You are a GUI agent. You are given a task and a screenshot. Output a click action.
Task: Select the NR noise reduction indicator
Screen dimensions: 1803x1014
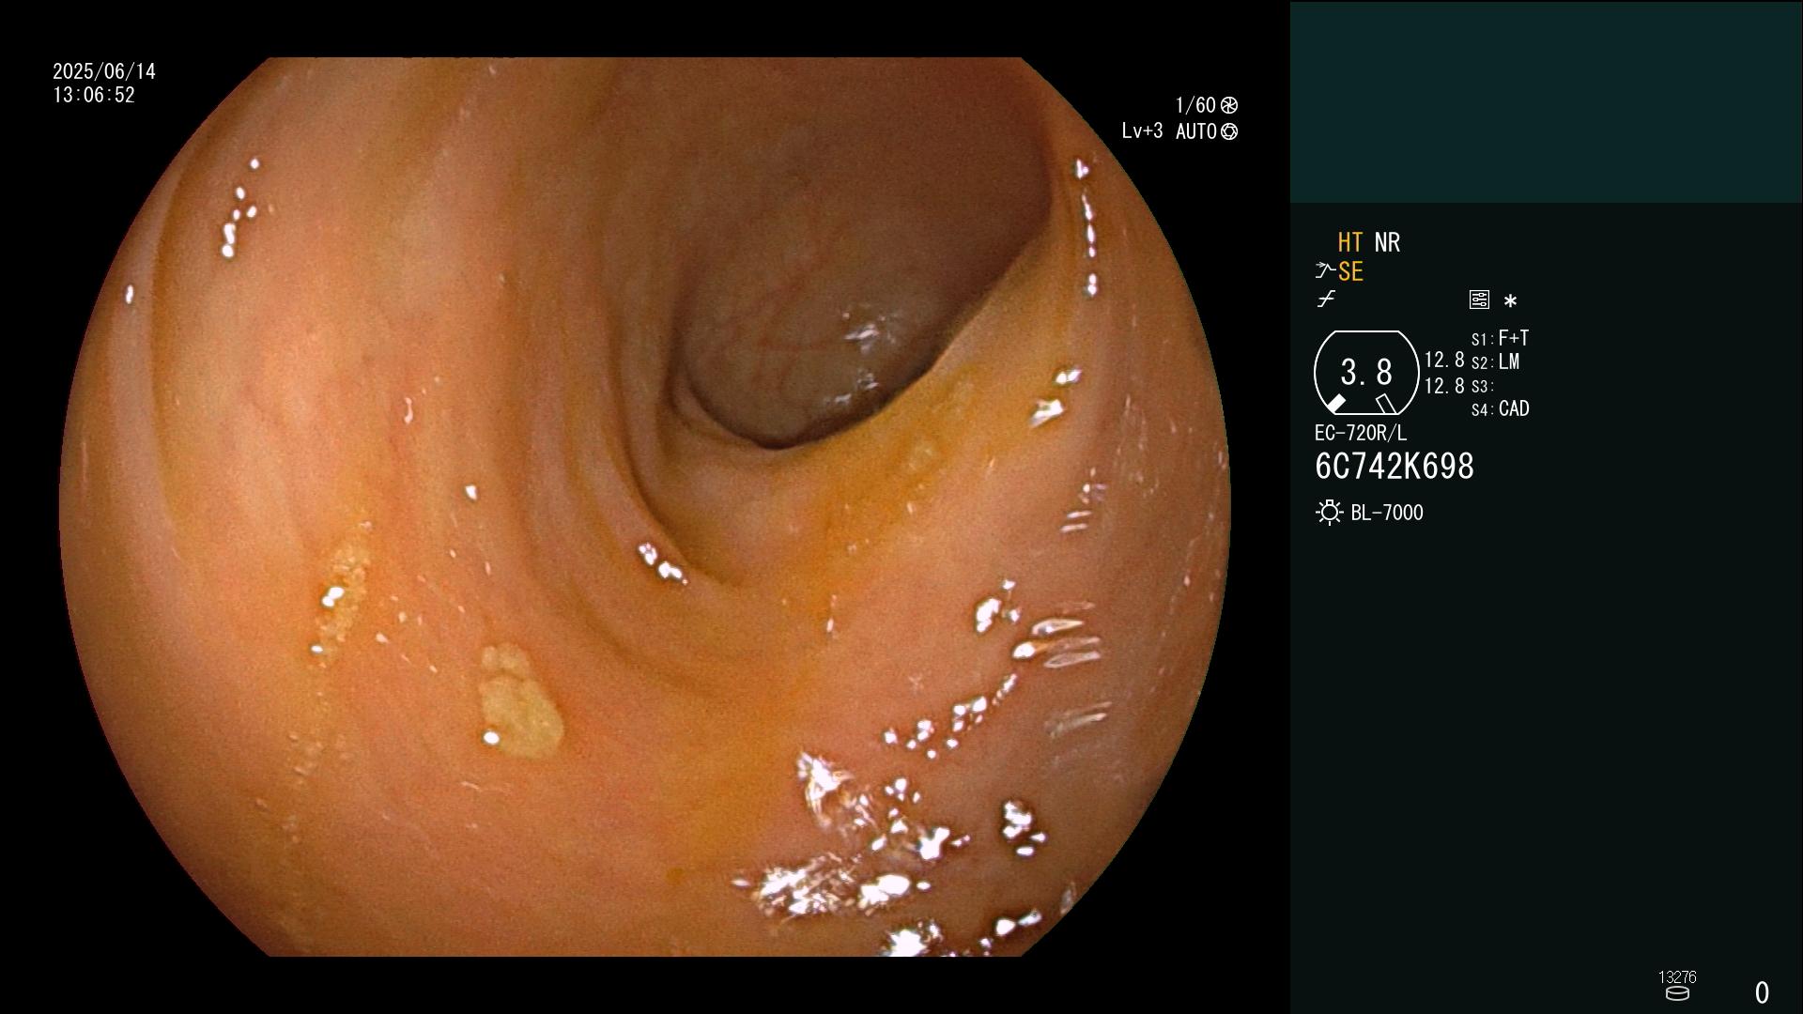(x=1387, y=242)
